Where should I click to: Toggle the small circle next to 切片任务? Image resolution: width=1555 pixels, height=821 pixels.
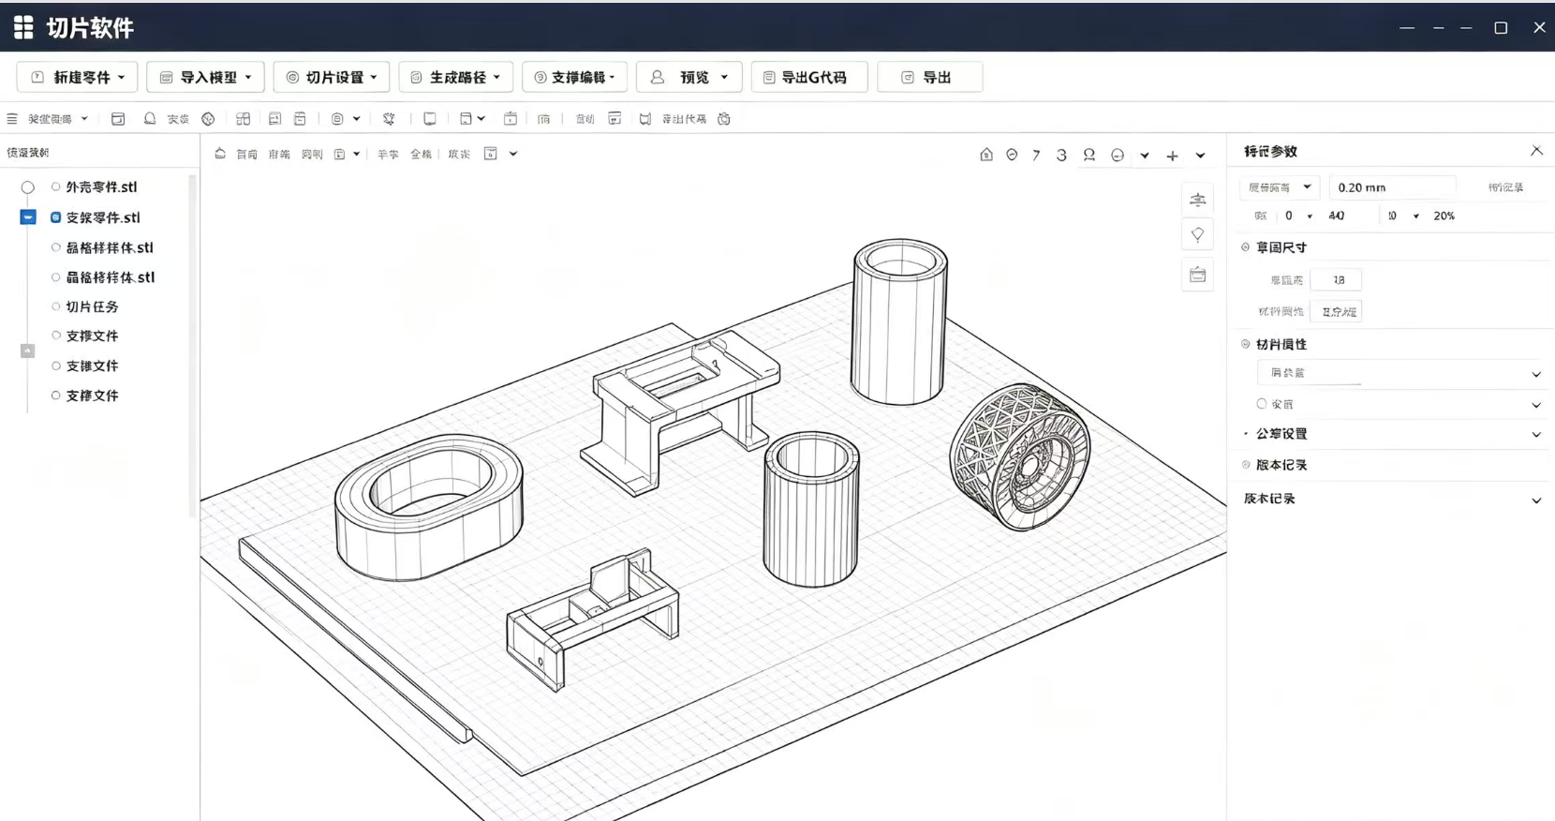(x=56, y=306)
